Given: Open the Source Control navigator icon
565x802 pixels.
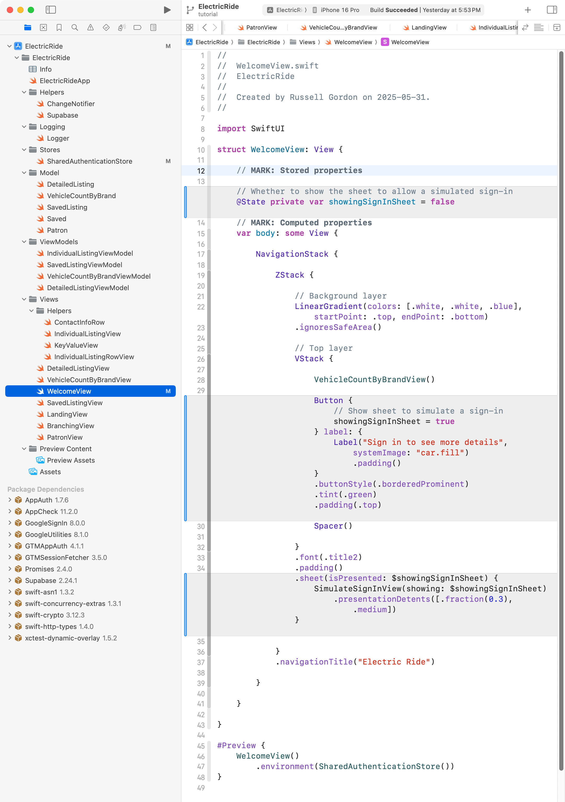Looking at the screenshot, I should [43, 28].
